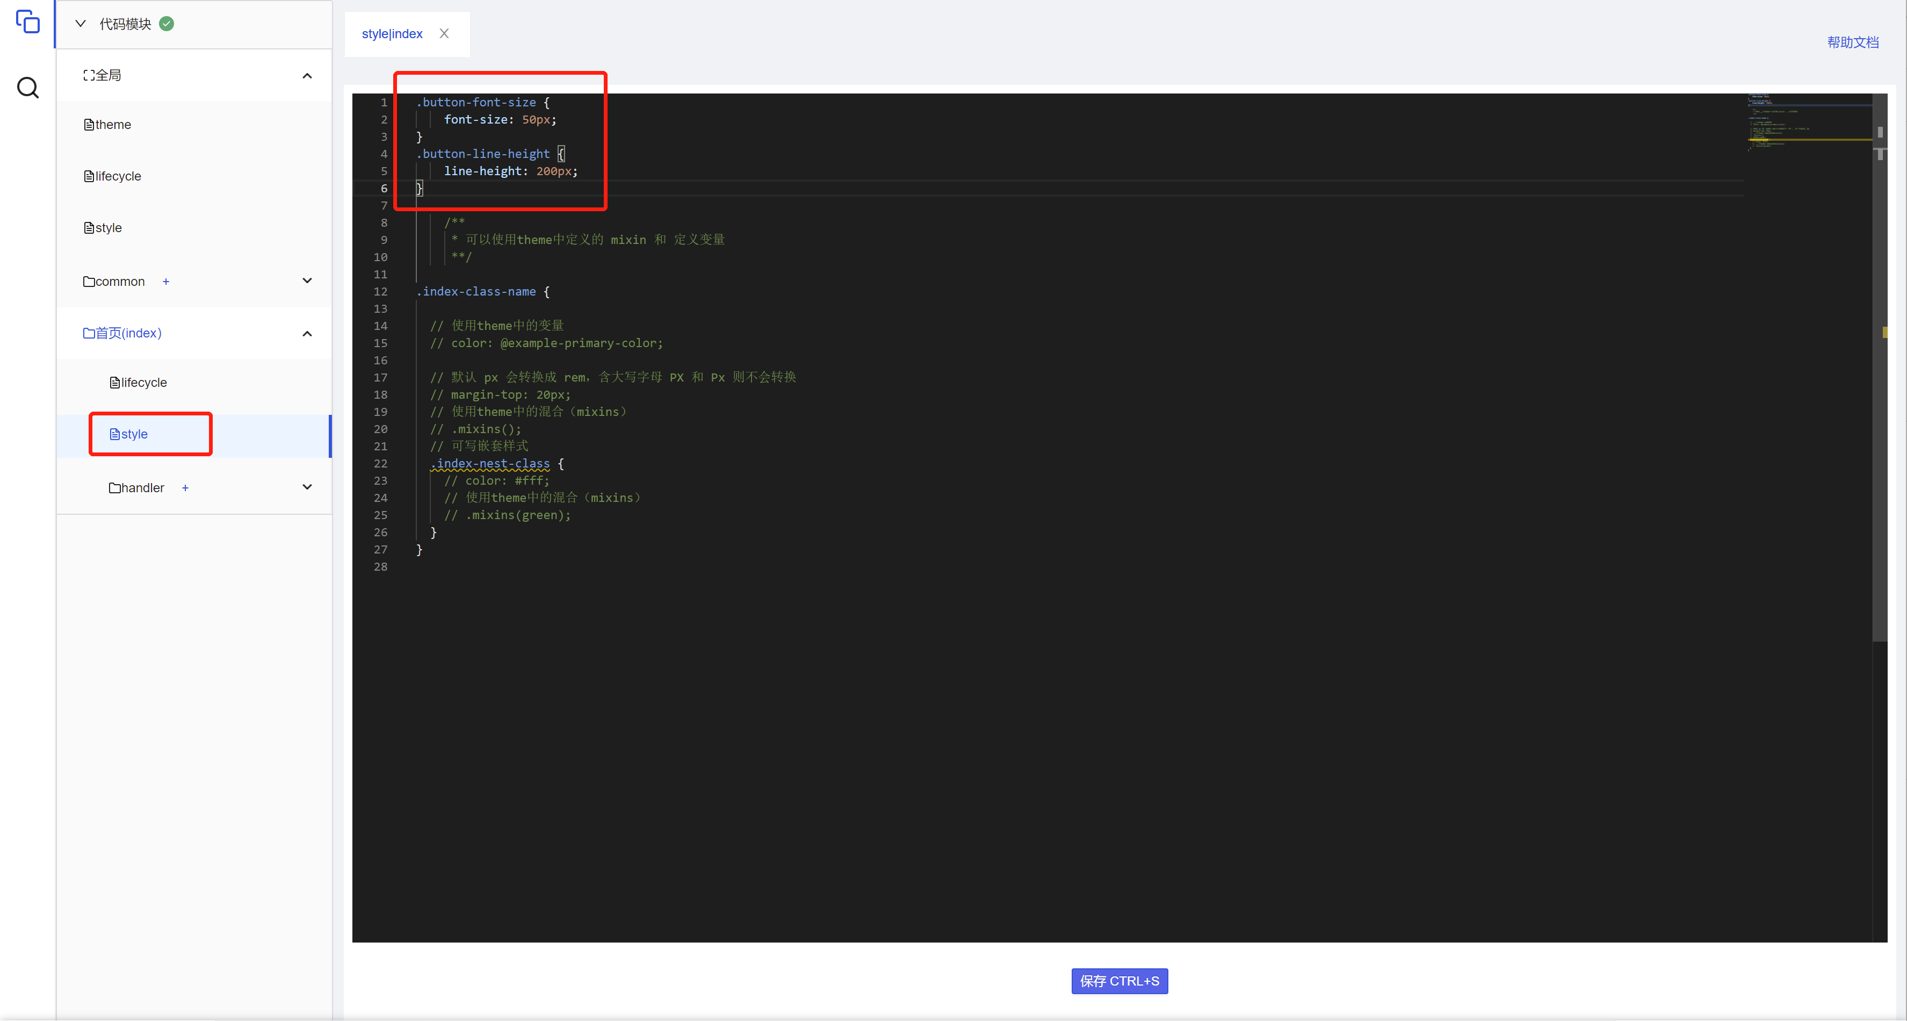The image size is (1907, 1021).
Task: Collapse the 首页(index) folder chevron
Action: click(x=307, y=334)
